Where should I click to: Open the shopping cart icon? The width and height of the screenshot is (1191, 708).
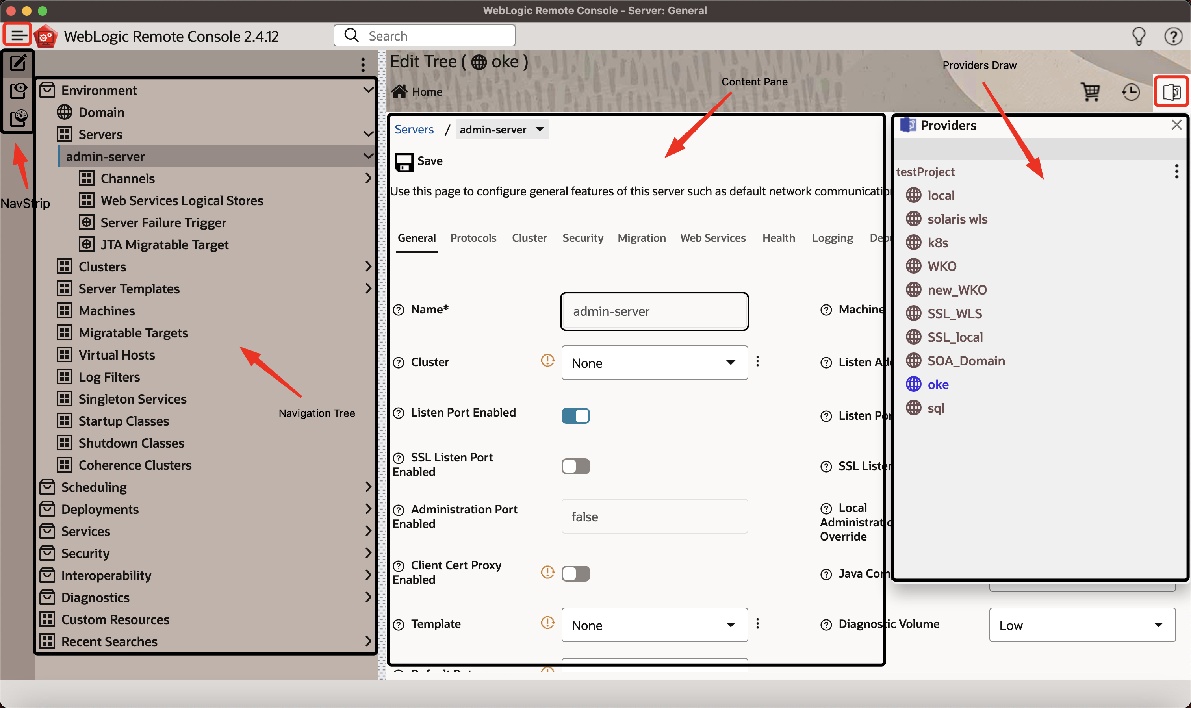click(1090, 92)
